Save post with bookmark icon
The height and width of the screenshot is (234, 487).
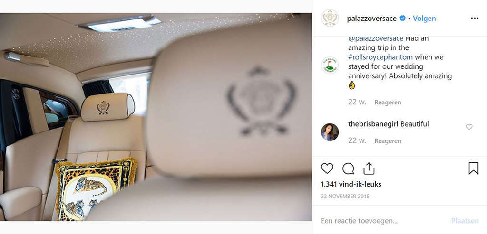click(473, 168)
